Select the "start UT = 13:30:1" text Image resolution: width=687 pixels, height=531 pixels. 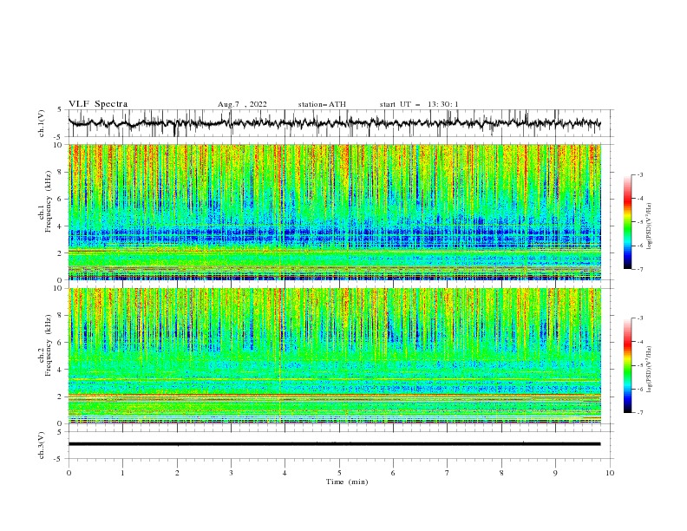419,104
